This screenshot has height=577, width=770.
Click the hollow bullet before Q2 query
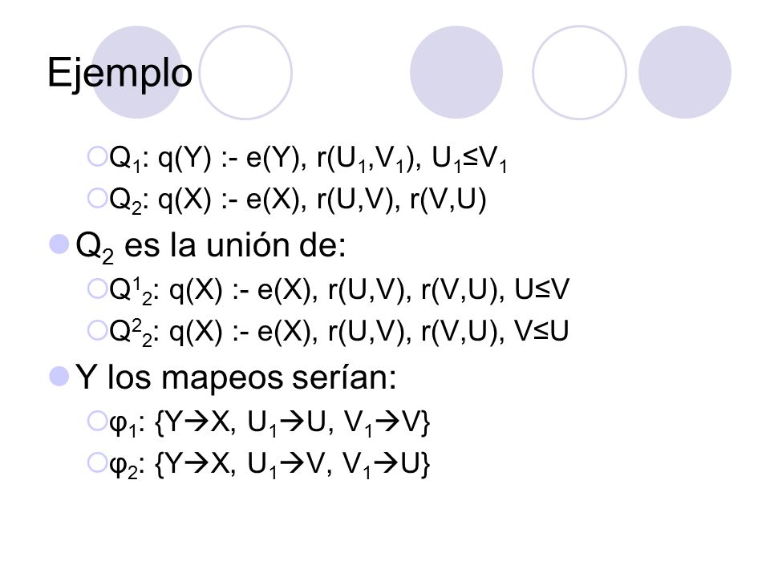[x=97, y=198]
